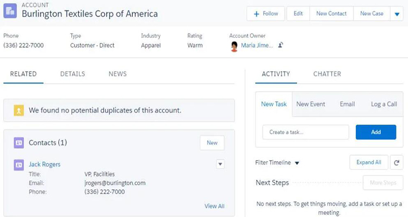Open the Log a Call tab
408x217 pixels.
coord(384,104)
